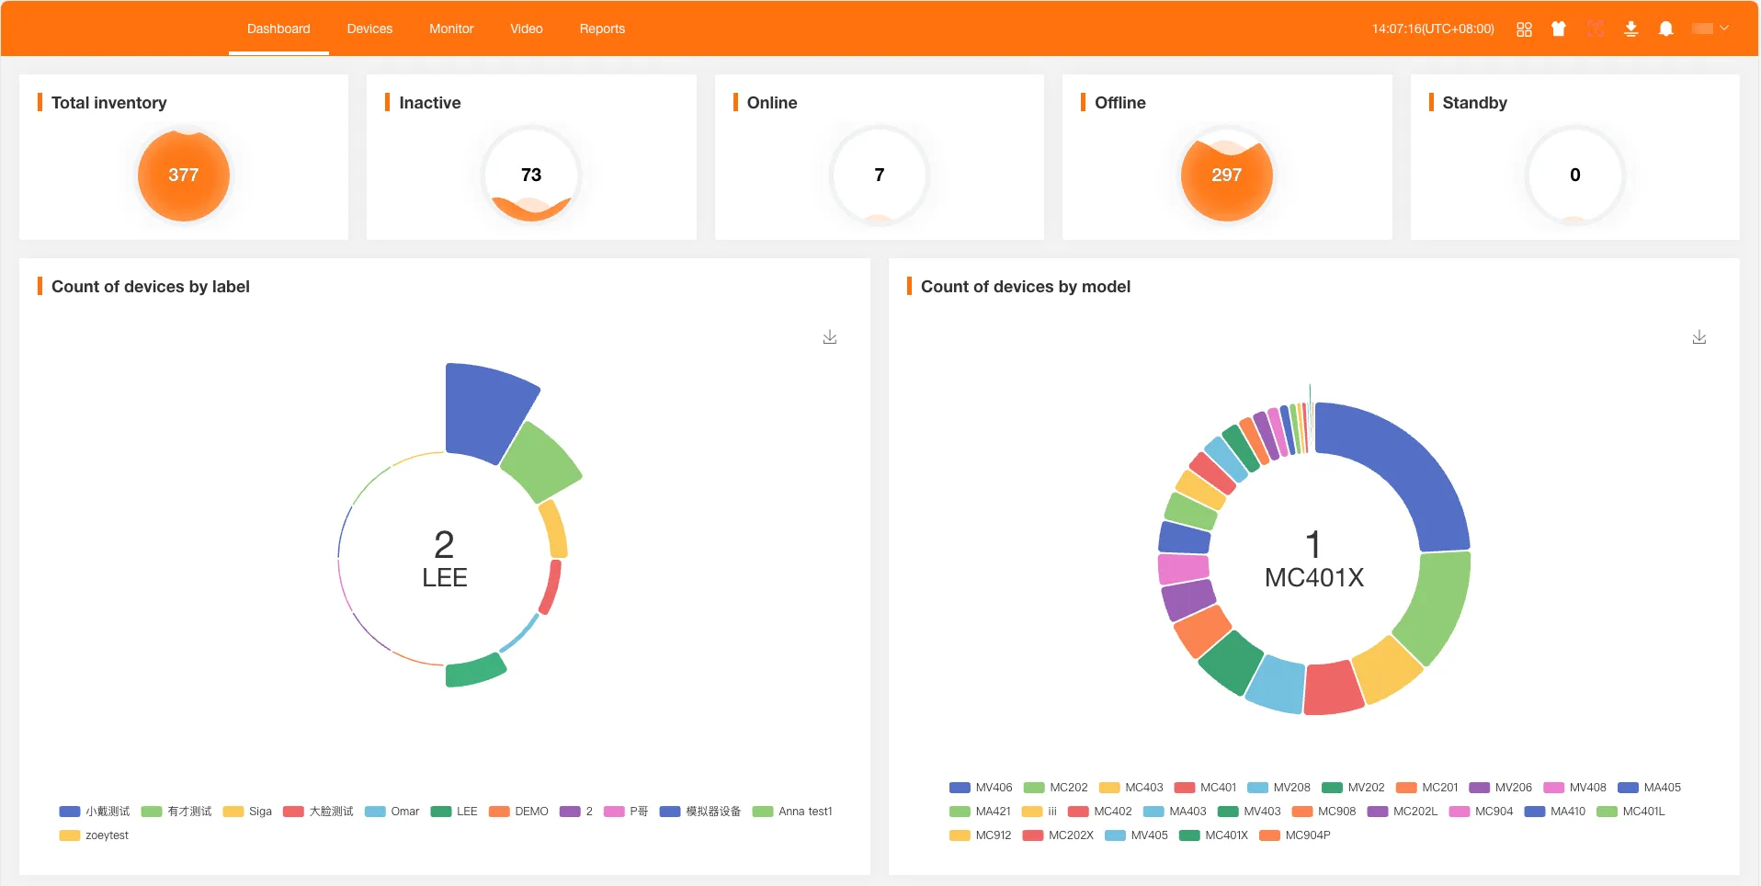This screenshot has width=1761, height=886.
Task: Click the pink face scan icon
Action: point(1596,29)
